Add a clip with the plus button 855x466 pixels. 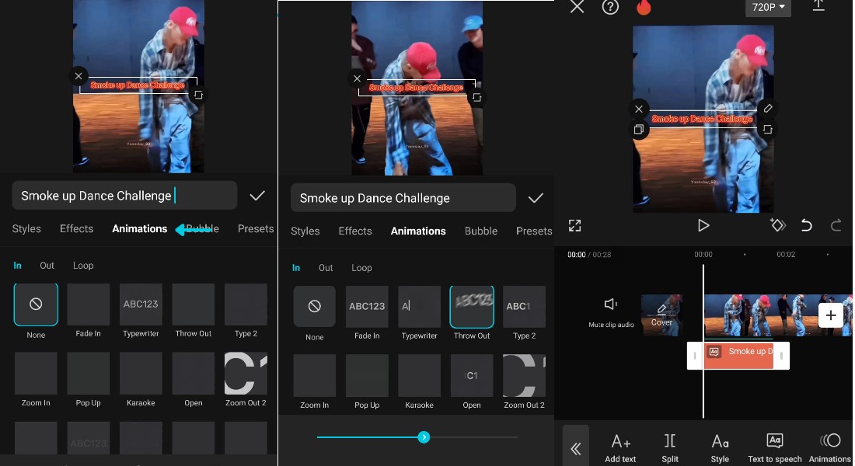coord(830,315)
